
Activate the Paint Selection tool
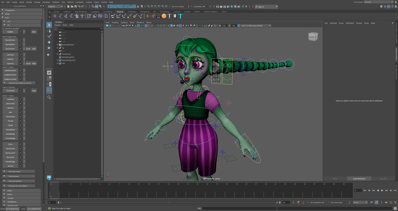(49, 37)
